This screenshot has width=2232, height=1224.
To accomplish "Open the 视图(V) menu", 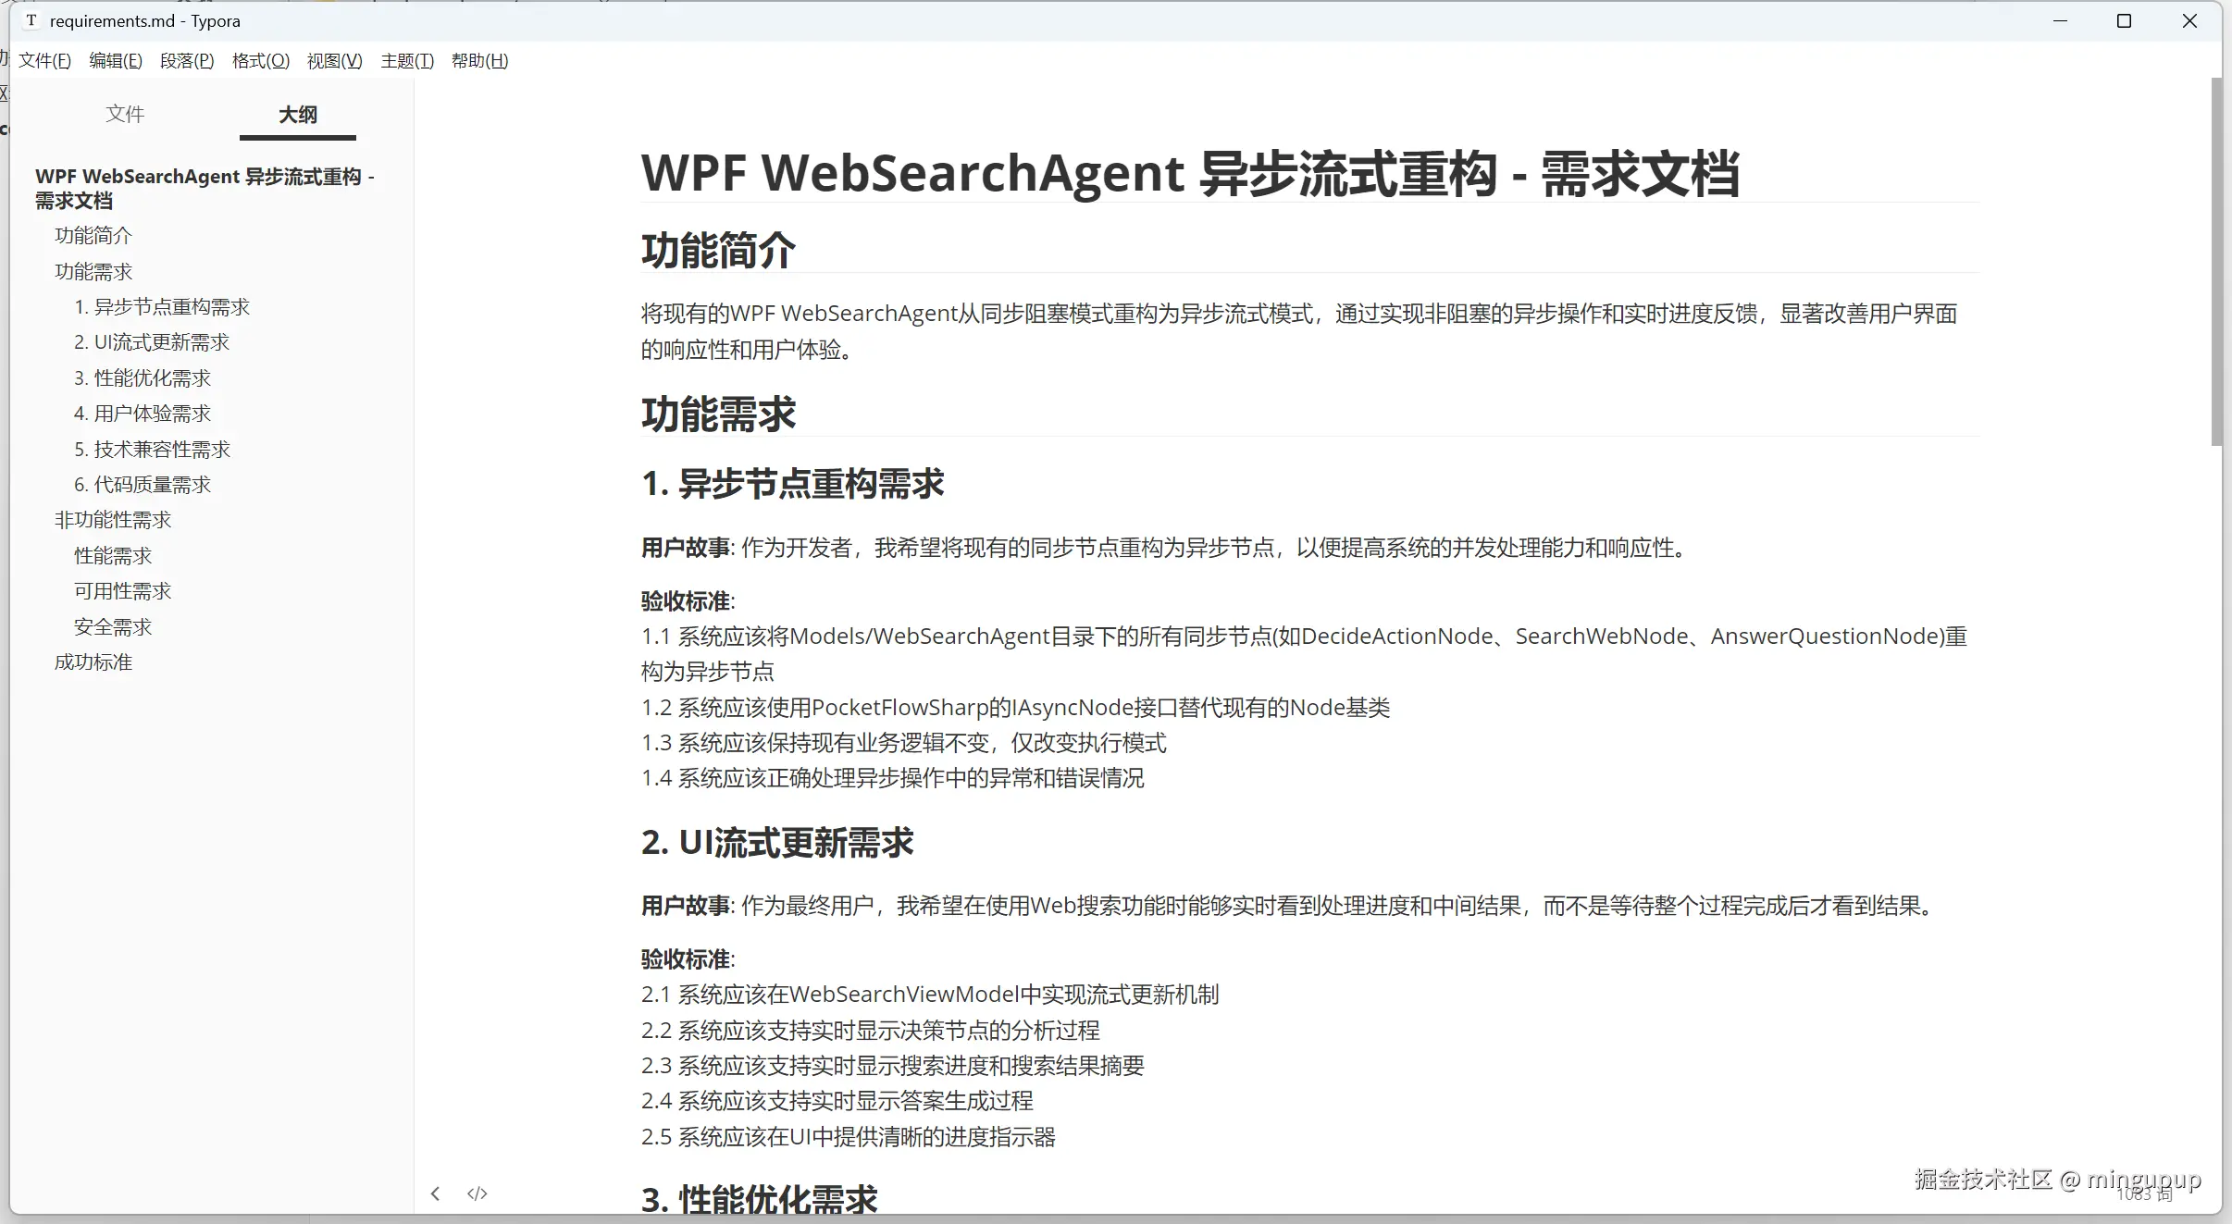I will click(x=334, y=61).
